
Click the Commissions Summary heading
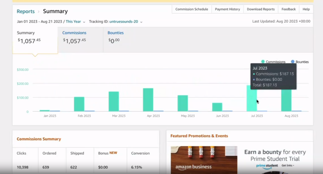click(39, 139)
